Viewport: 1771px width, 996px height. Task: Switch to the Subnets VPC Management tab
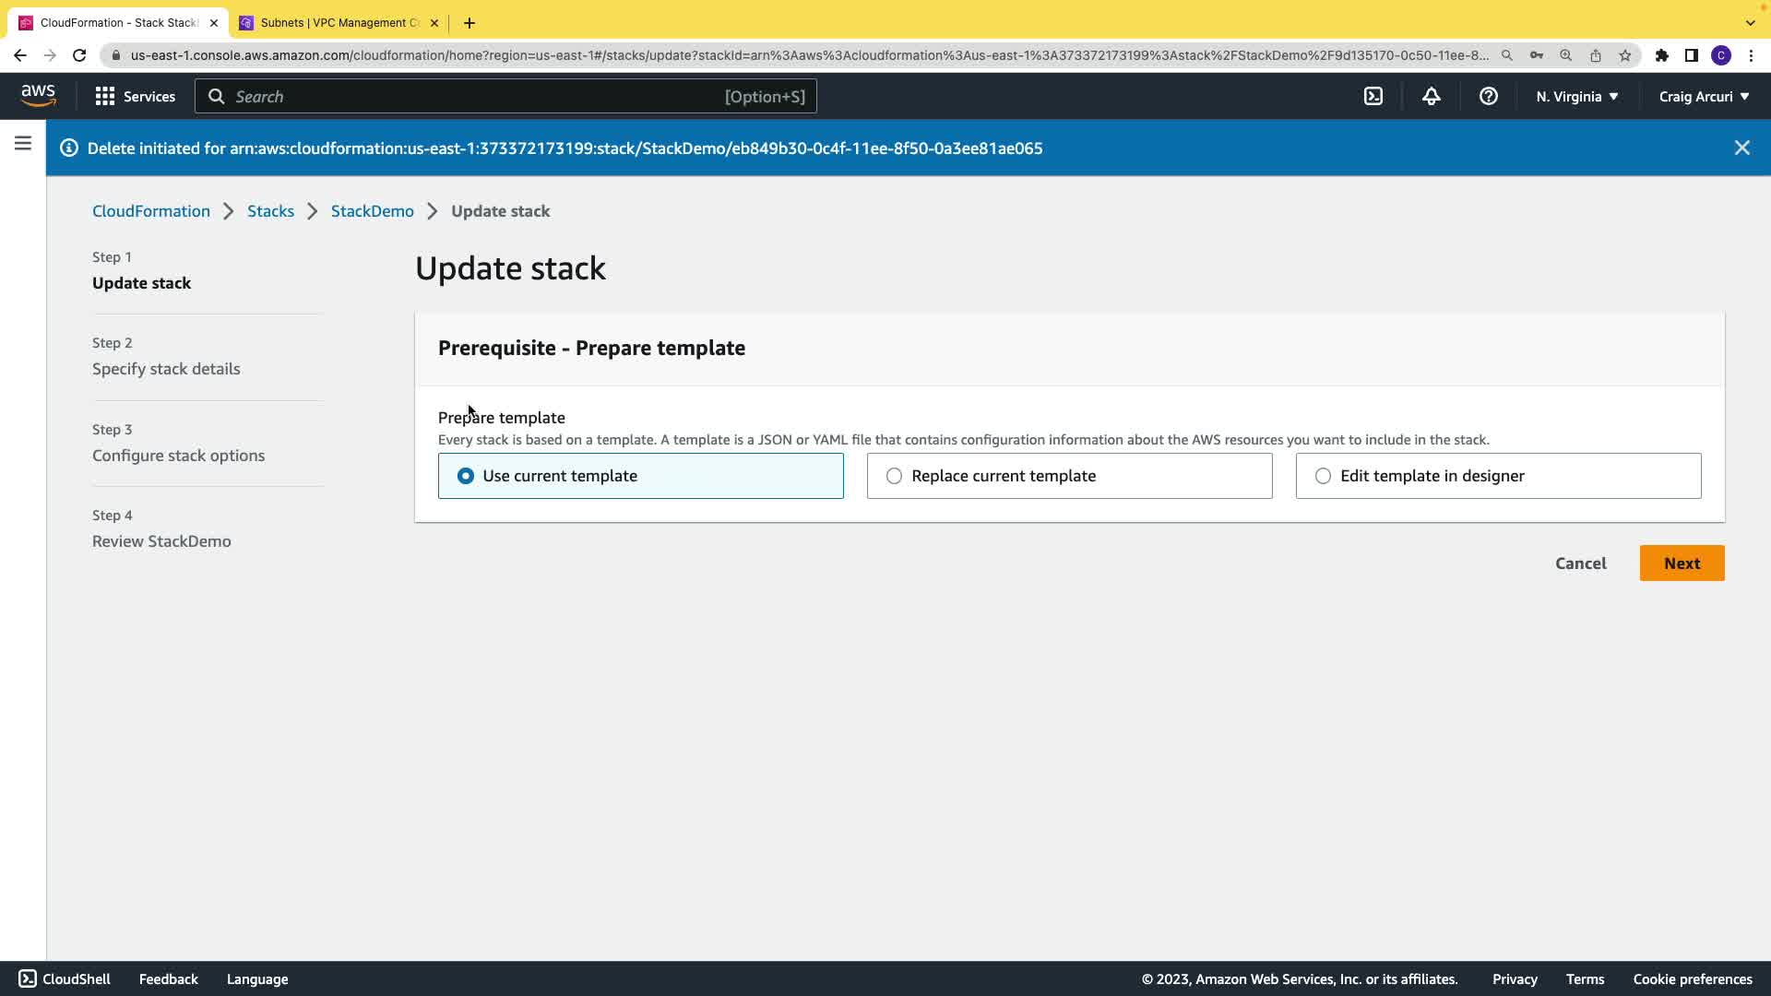(339, 22)
